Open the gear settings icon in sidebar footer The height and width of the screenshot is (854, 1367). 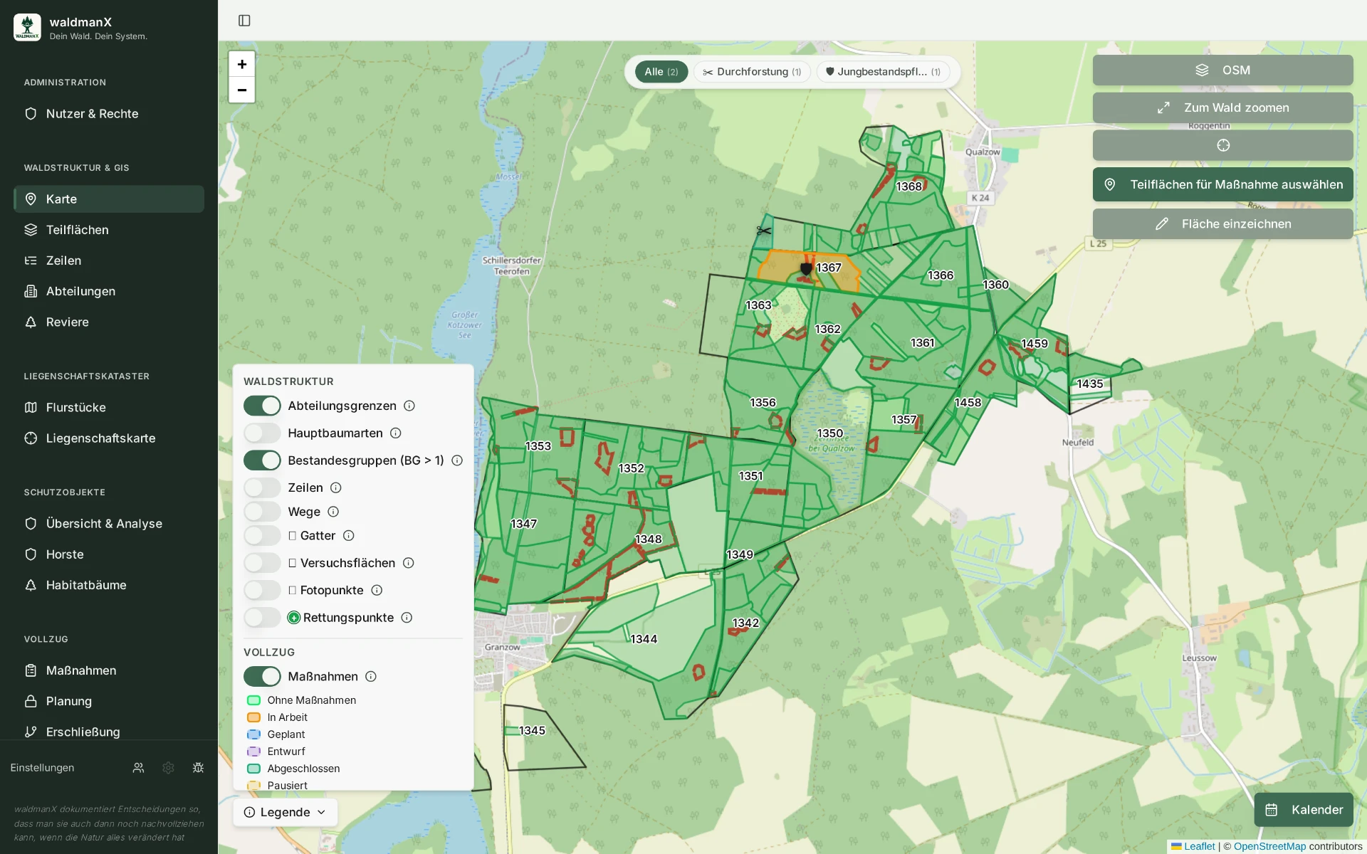click(168, 768)
